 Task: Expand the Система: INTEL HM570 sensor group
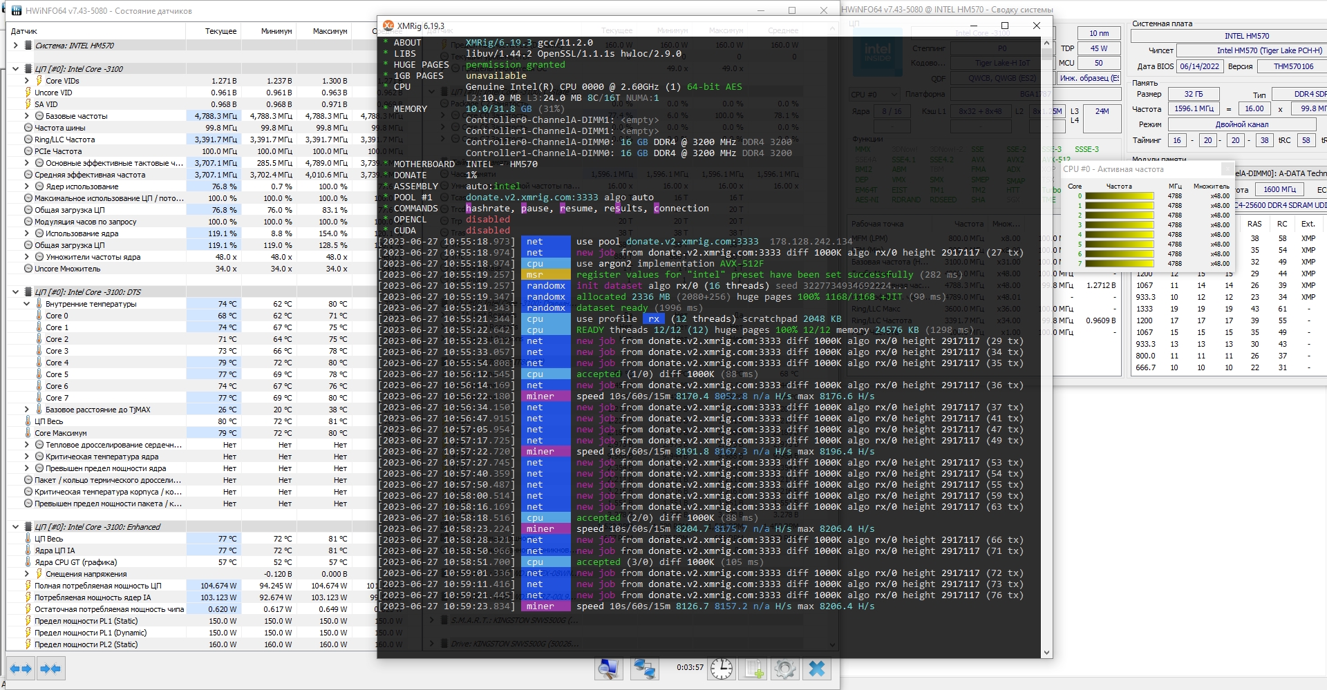tap(16, 46)
